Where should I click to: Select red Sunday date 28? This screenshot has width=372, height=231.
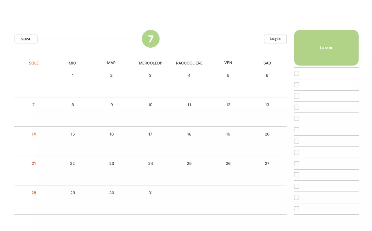coord(34,193)
